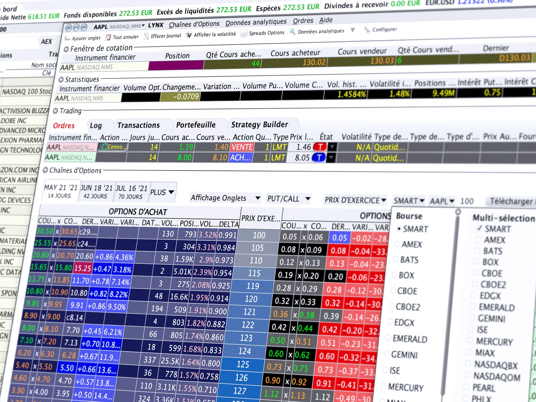The image size is (536, 402).
Task: Click Afficher la volatilité icon
Action: coord(189,35)
